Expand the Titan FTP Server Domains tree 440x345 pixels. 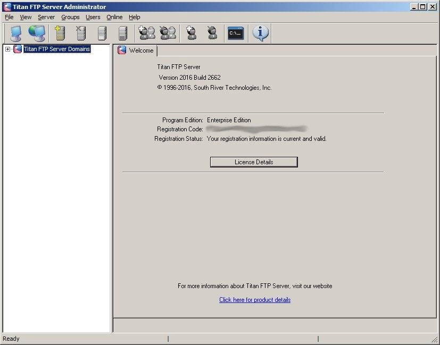click(7, 49)
